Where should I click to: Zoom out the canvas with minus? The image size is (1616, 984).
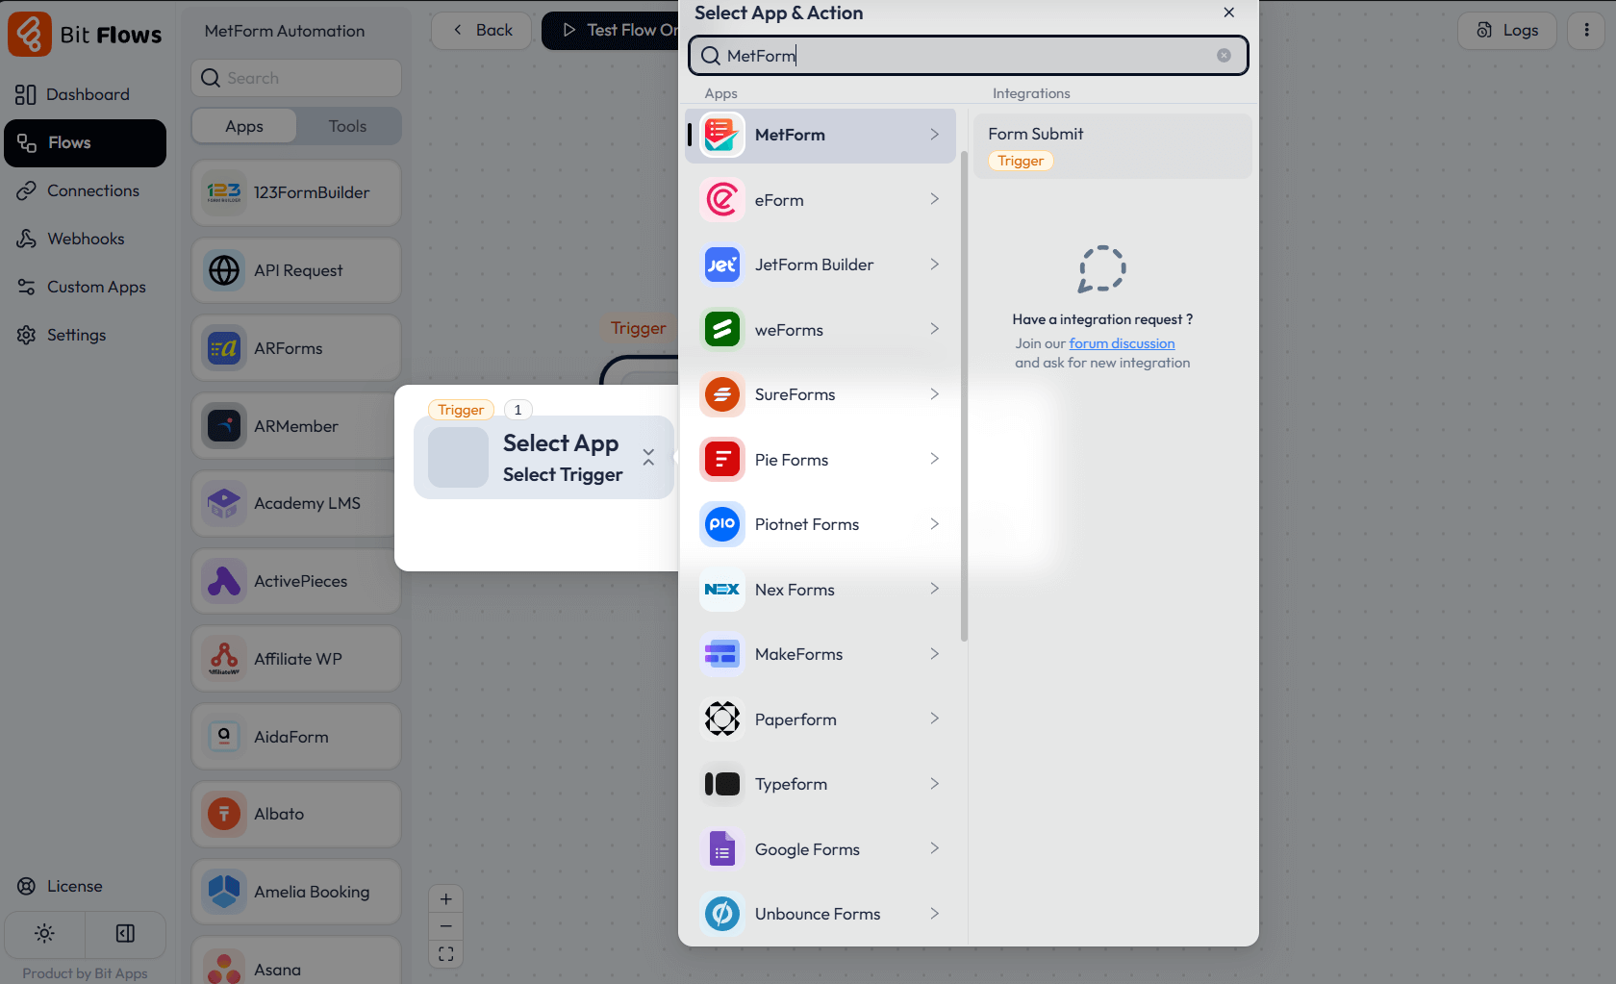coord(445,926)
